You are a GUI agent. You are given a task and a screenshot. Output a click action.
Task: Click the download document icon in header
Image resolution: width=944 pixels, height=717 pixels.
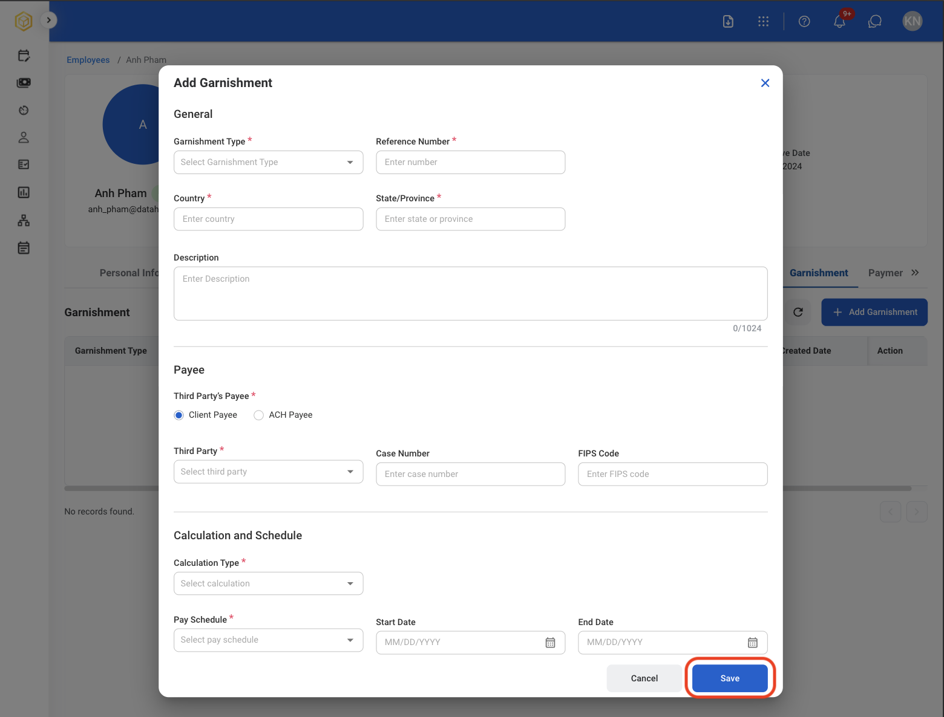tap(728, 22)
